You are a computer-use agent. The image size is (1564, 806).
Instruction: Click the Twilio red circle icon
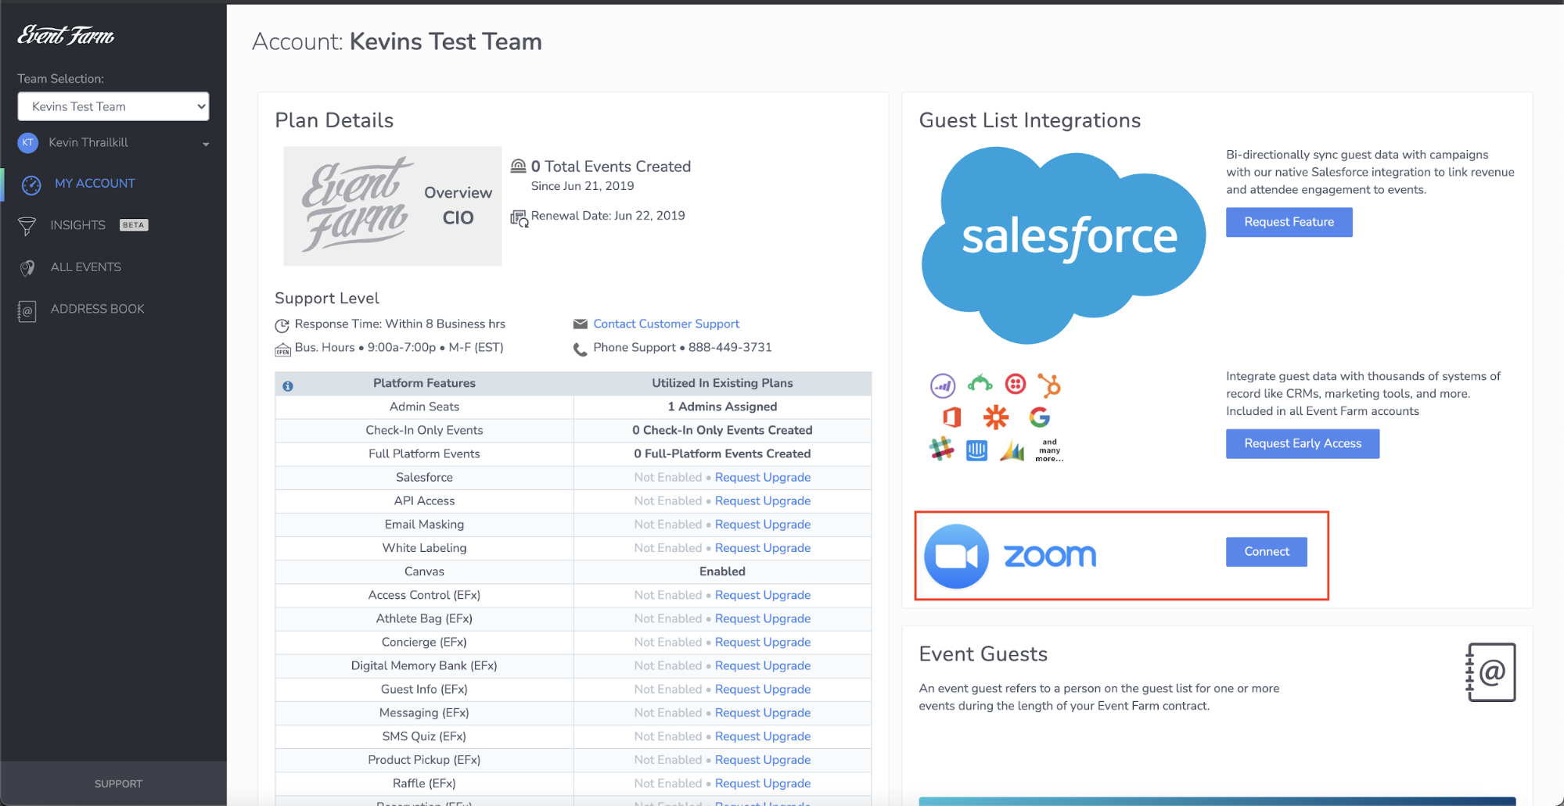pyautogui.click(x=1016, y=384)
